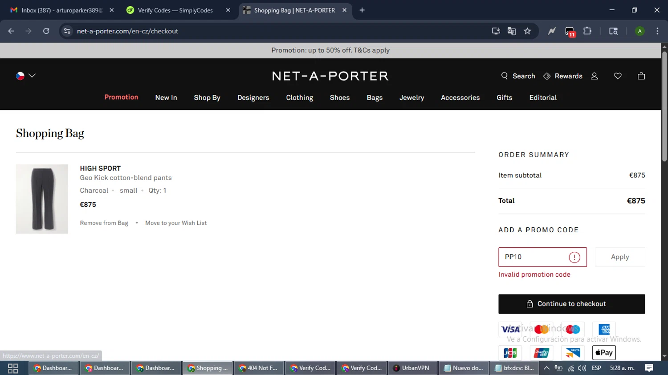668x375 pixels.
Task: Click the search tabs icon in toolbar
Action: coord(613,31)
